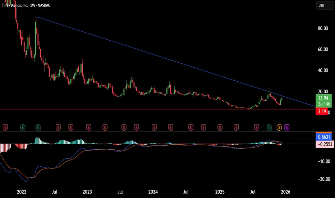Open the purple upcoming earnings marker
The width and height of the screenshot is (335, 198).
click(x=287, y=127)
